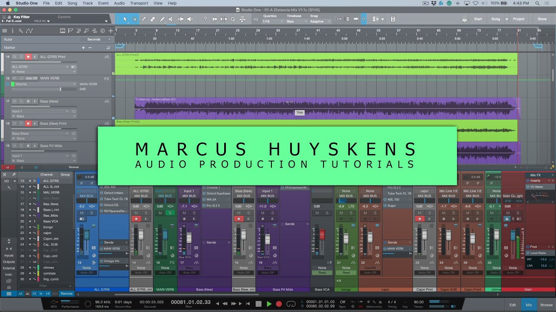Screen dimensions: 556x312
Task: Mute the ALL GTRS Print track
Action: (x=14, y=57)
